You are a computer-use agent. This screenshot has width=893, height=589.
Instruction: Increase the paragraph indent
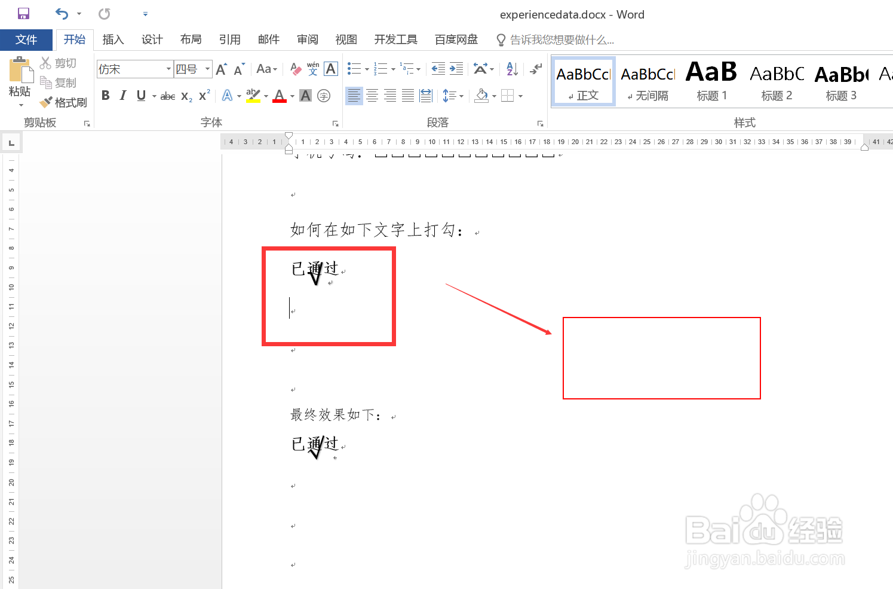[x=456, y=69]
